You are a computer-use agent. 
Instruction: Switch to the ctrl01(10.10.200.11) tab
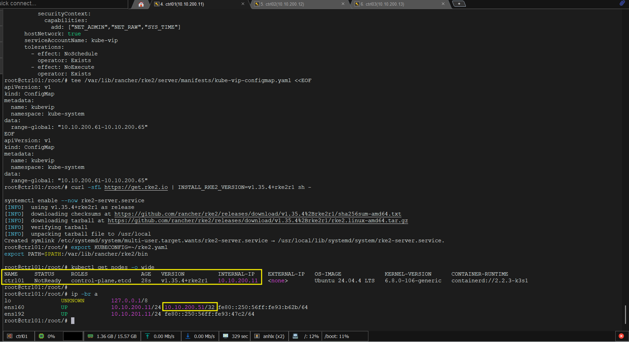(x=182, y=4)
